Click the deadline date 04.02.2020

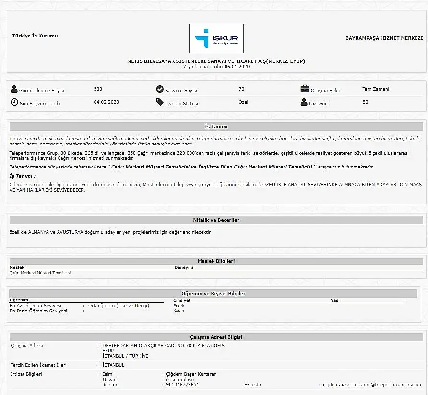point(106,102)
